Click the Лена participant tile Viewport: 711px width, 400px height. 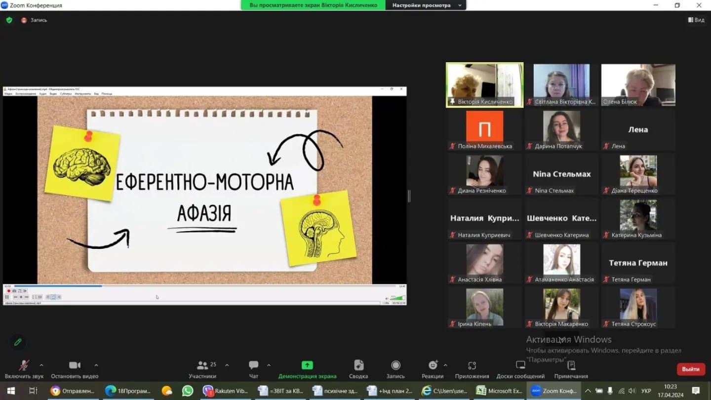[638, 129]
